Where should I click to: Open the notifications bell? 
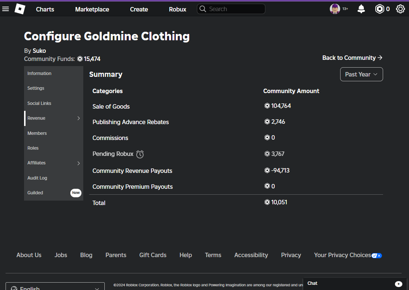point(361,9)
